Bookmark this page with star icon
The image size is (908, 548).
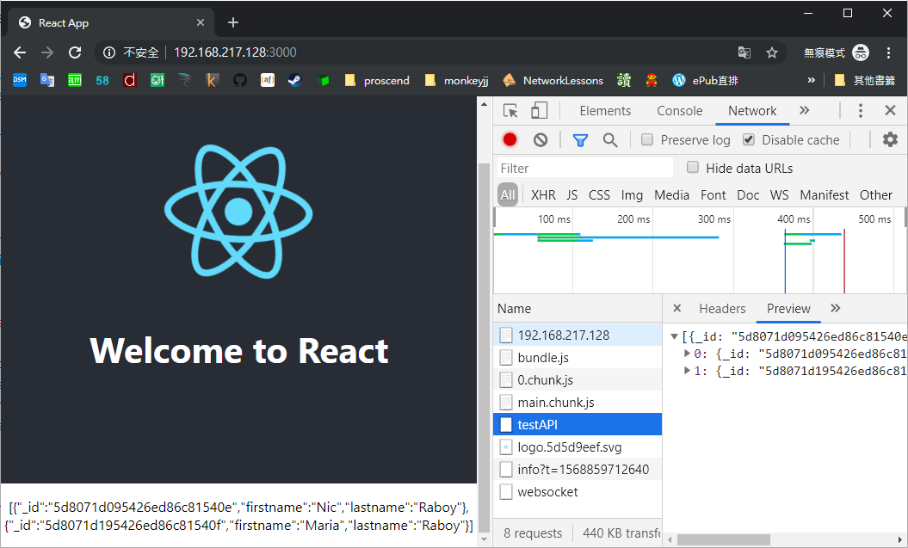pyautogui.click(x=772, y=52)
